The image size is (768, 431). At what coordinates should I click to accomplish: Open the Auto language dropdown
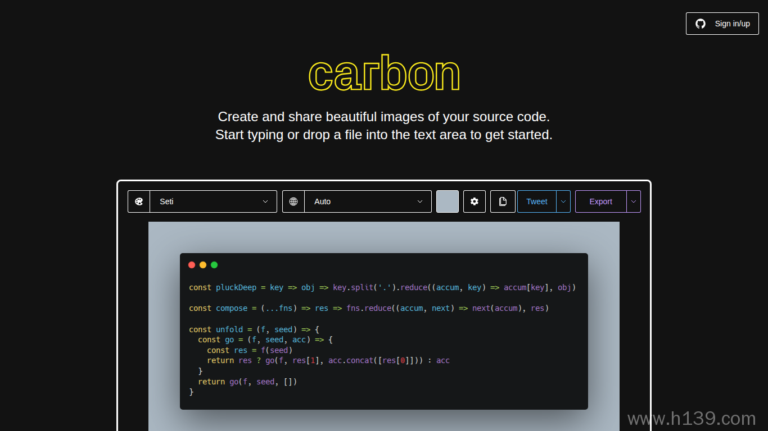368,201
